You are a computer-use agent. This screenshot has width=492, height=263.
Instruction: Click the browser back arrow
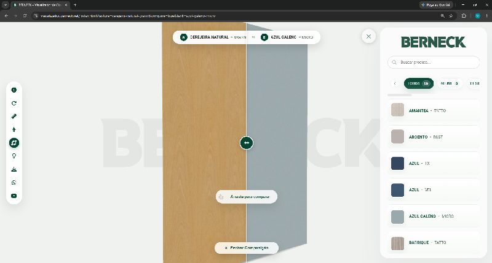click(7, 16)
